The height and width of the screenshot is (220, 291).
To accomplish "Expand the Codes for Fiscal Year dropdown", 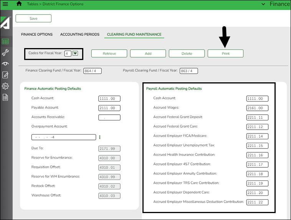I will click(x=75, y=53).
